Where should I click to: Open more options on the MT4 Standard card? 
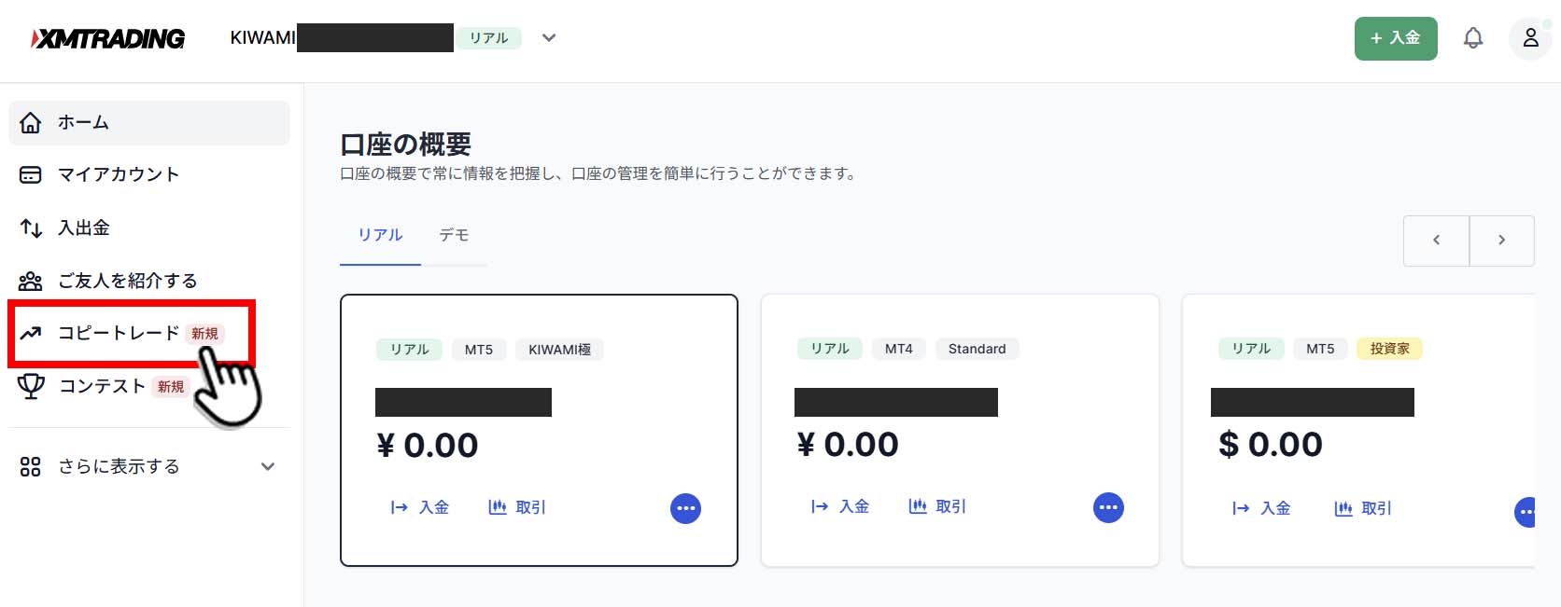click(1108, 507)
